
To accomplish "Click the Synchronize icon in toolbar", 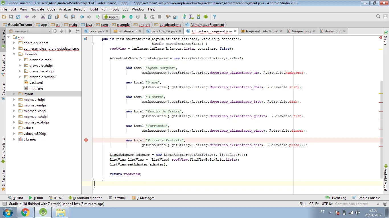I will tap(18, 17).
